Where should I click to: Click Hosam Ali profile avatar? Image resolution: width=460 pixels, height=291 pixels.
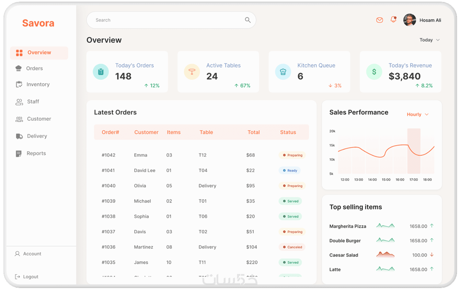pyautogui.click(x=409, y=20)
